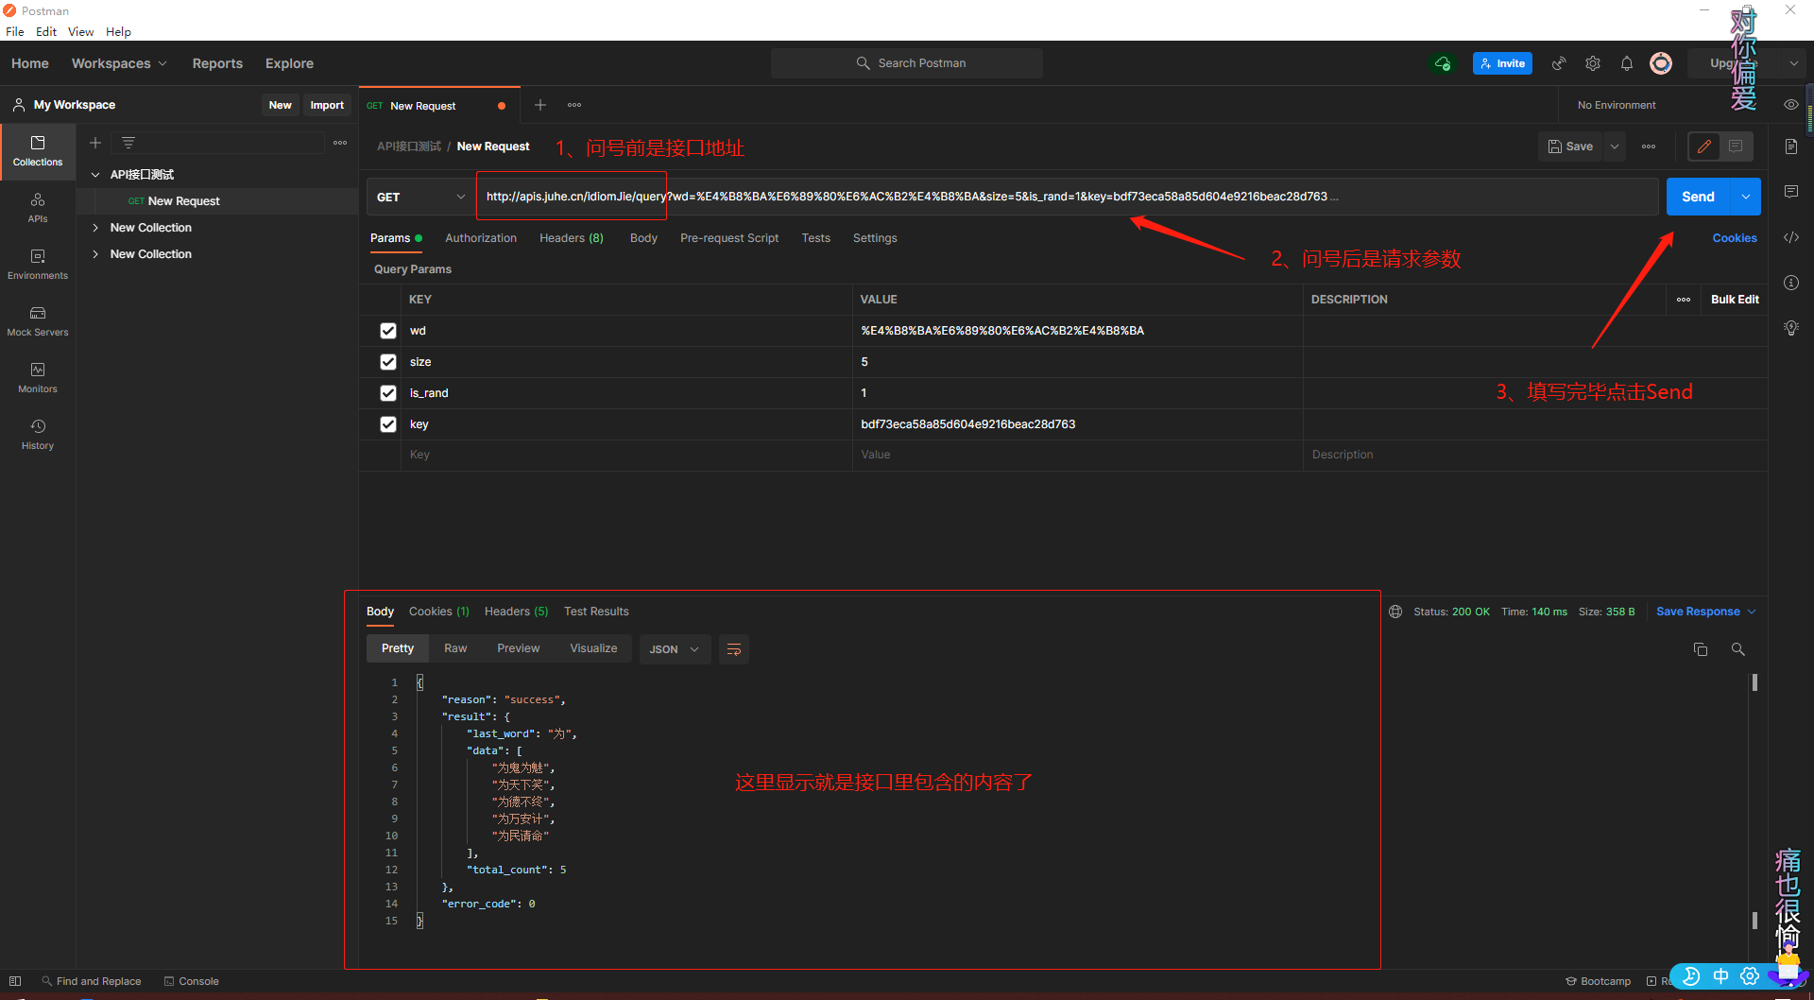The width and height of the screenshot is (1814, 1000).
Task: Open the capture requests satellite icon
Action: pos(1559,63)
